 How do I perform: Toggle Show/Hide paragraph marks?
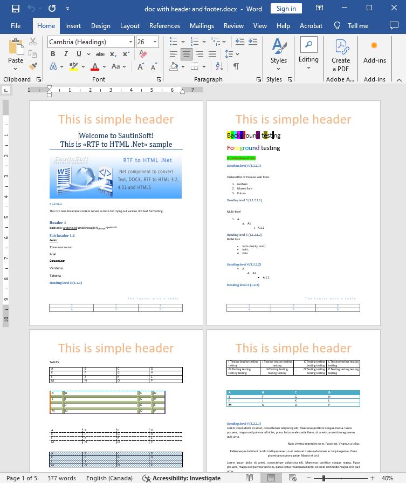(x=236, y=66)
